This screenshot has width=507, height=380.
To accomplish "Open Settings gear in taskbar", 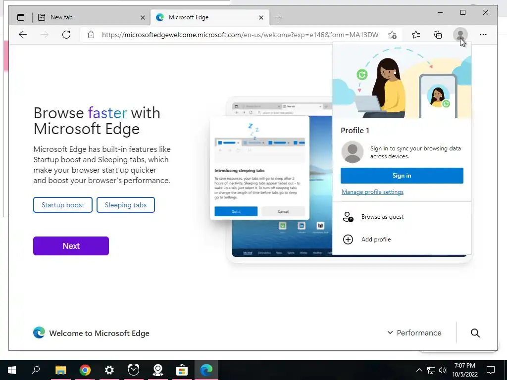I will click(x=109, y=370).
